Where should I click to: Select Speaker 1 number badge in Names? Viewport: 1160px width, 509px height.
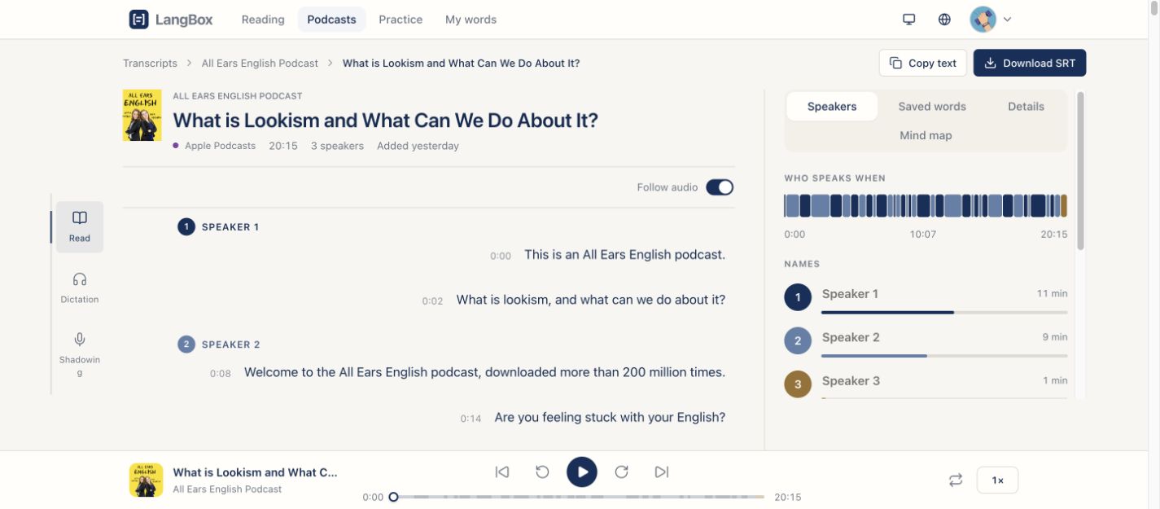(798, 297)
